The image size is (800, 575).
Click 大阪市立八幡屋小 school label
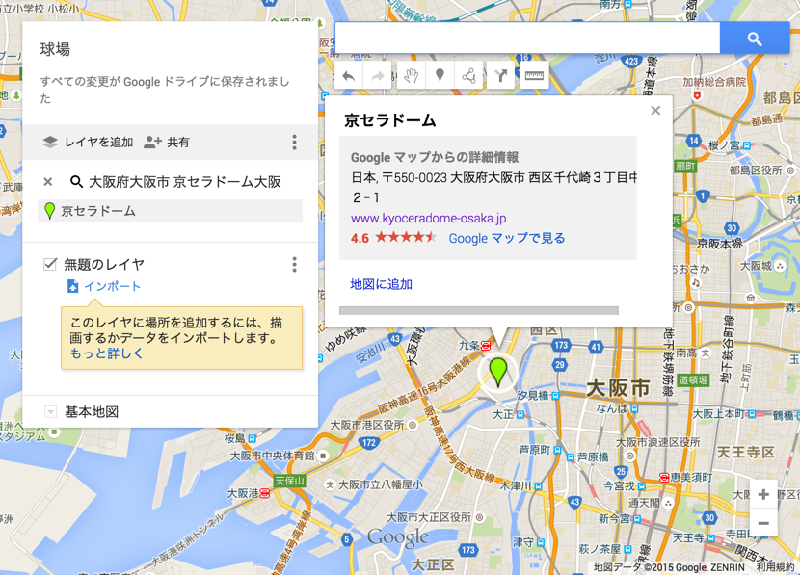click(380, 484)
